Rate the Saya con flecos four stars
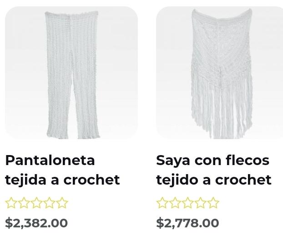This screenshot has height=236, width=283. [x=200, y=203]
